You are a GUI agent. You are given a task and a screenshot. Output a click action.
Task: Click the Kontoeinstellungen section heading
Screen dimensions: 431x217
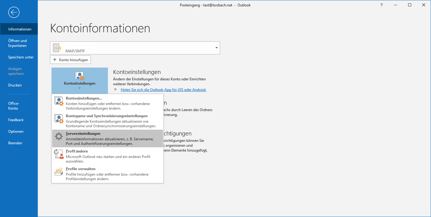click(137, 72)
